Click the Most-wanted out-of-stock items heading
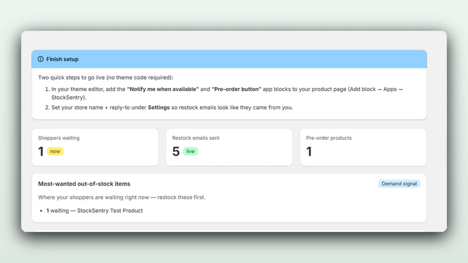The width and height of the screenshot is (468, 263). point(84,184)
